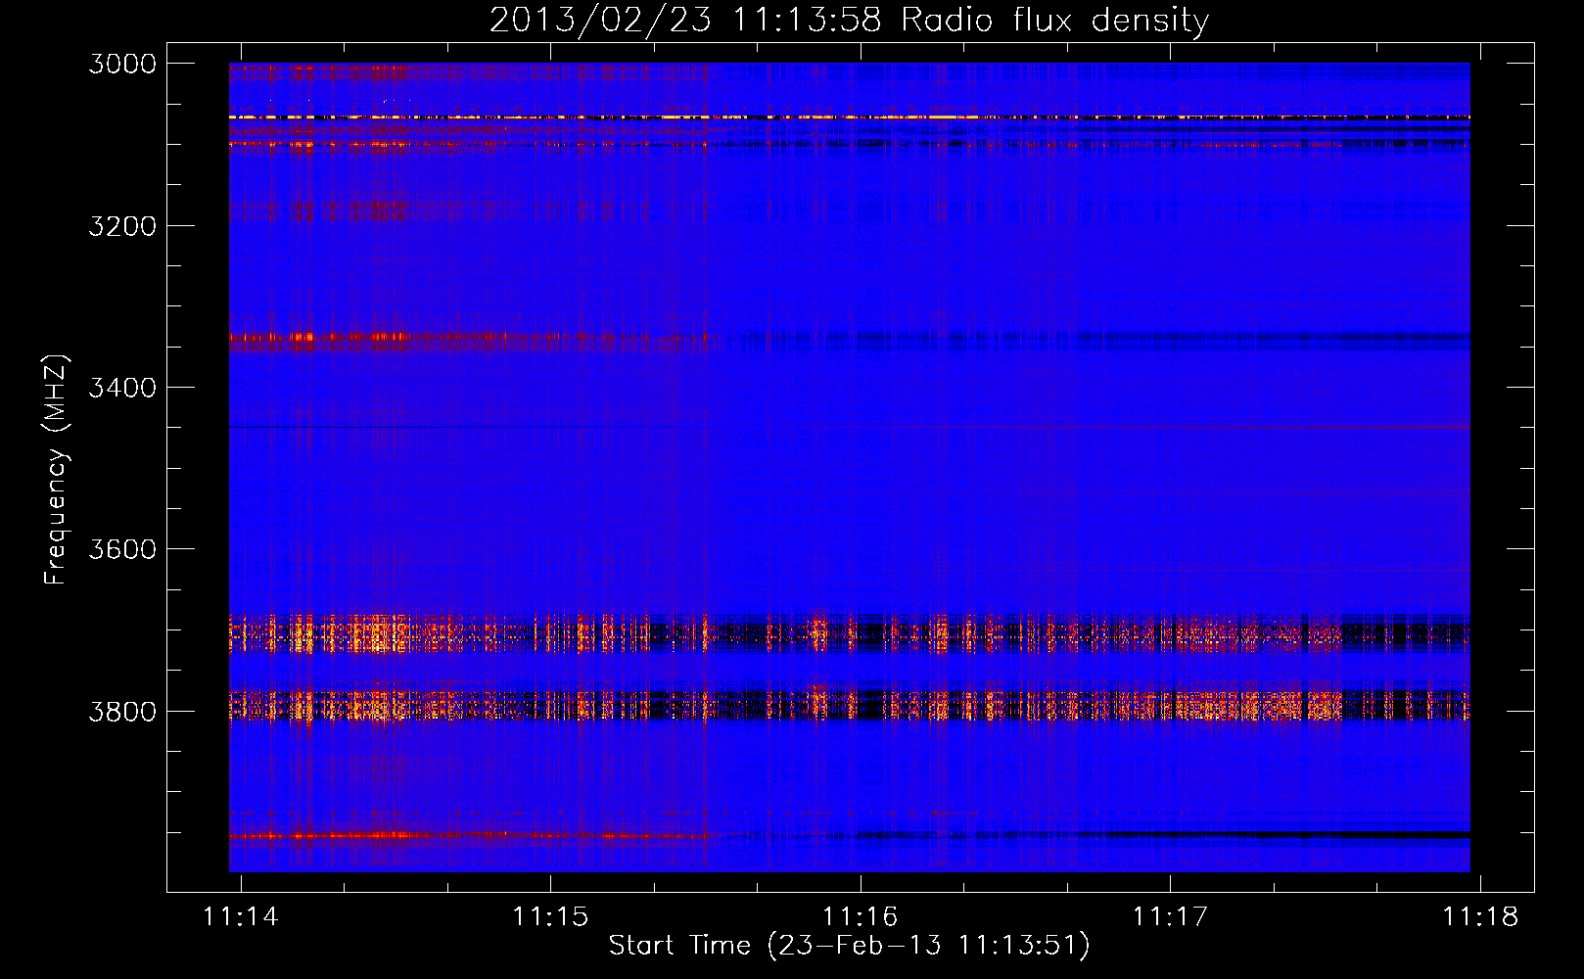Click the '3400' frequency axis label
This screenshot has height=979, width=1584.
pos(122,388)
